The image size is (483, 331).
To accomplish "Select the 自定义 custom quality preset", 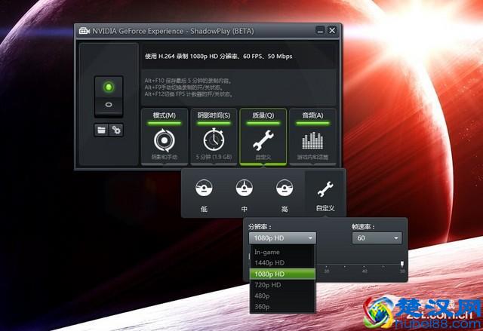I will 325,193.
